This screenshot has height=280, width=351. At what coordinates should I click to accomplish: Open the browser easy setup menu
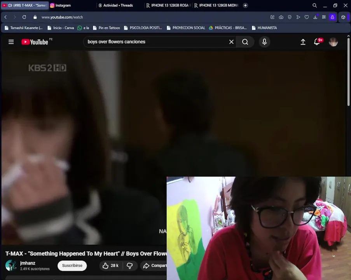pos(324,17)
